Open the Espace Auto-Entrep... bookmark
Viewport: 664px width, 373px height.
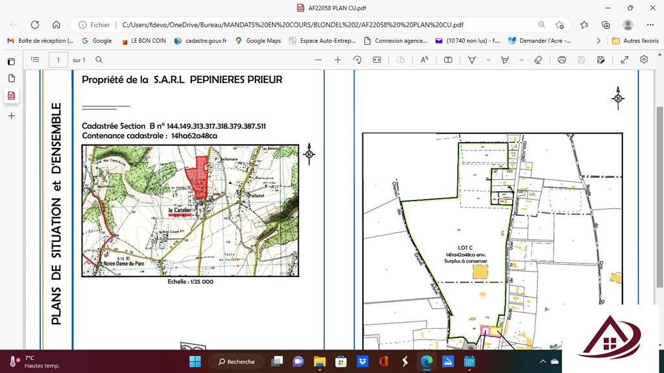click(x=322, y=41)
